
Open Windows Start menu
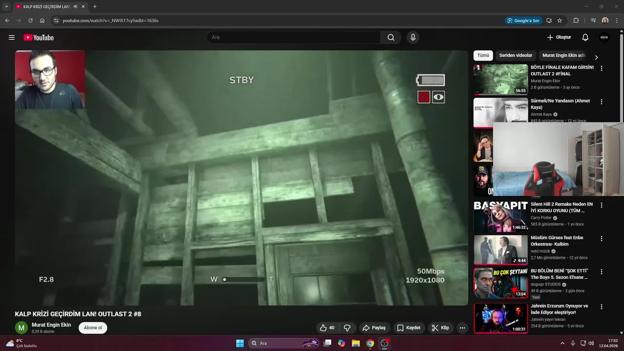240,343
